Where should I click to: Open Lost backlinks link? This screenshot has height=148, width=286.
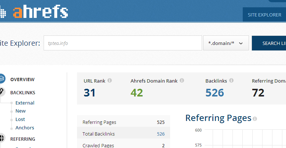point(20,119)
